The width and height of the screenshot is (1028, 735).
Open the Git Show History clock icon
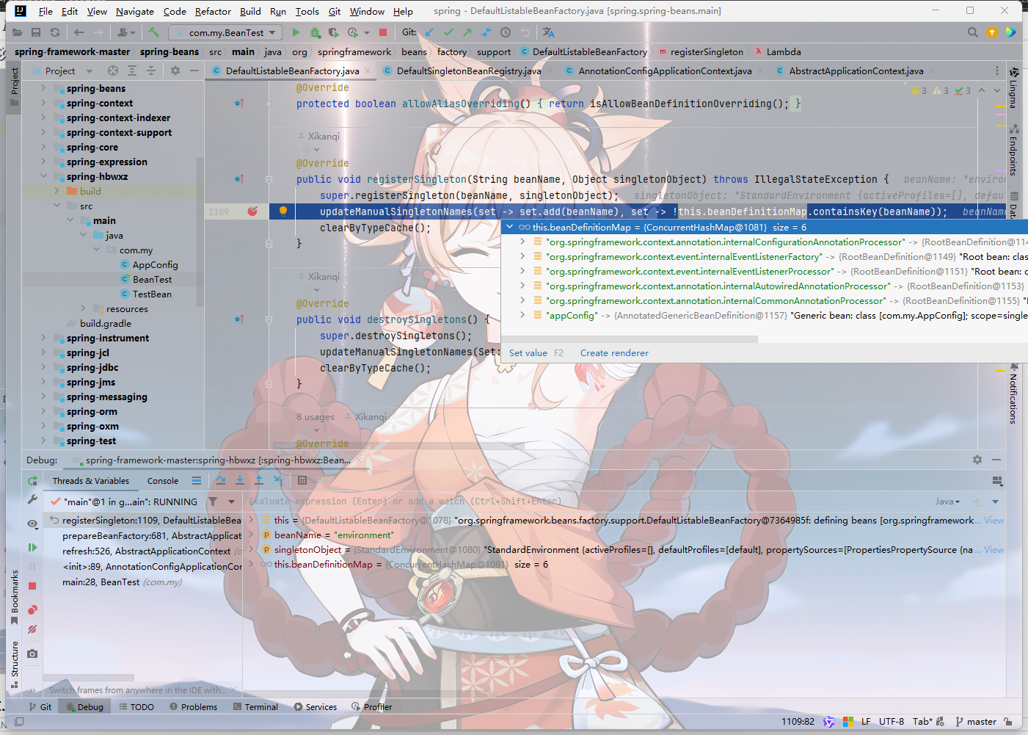tap(506, 32)
